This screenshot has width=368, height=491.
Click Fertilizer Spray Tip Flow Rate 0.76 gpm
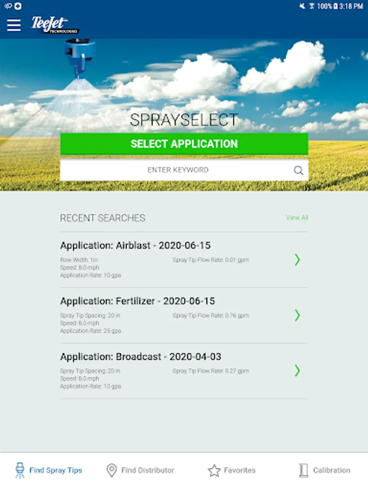210,315
